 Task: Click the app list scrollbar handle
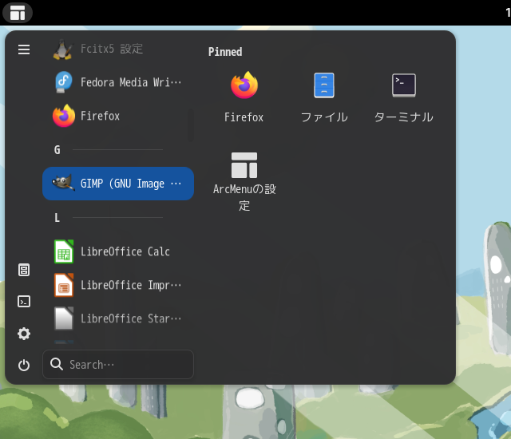pyautogui.click(x=191, y=125)
